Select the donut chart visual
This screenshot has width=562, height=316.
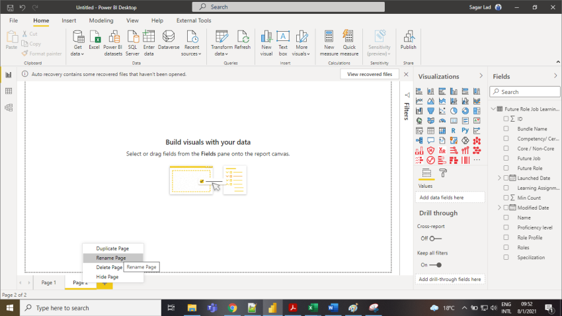pyautogui.click(x=465, y=111)
